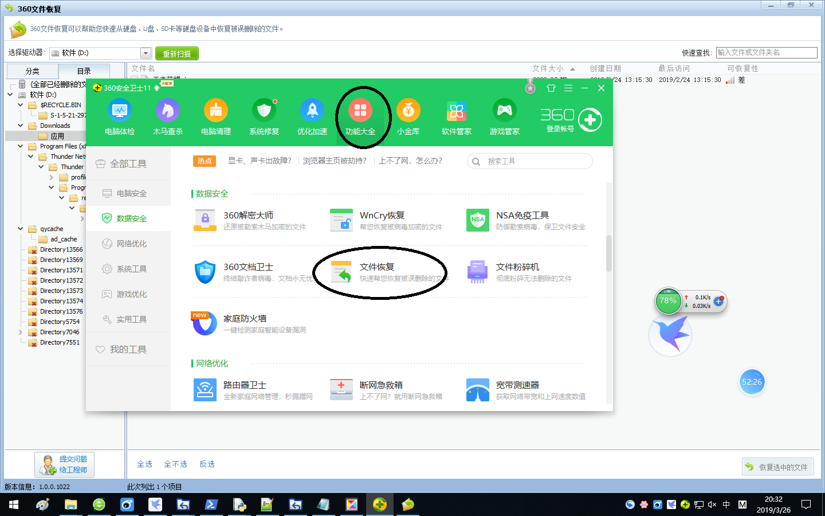This screenshot has height=516, width=825.
Task: Click 提交问题给工程师 button
Action: click(64, 464)
